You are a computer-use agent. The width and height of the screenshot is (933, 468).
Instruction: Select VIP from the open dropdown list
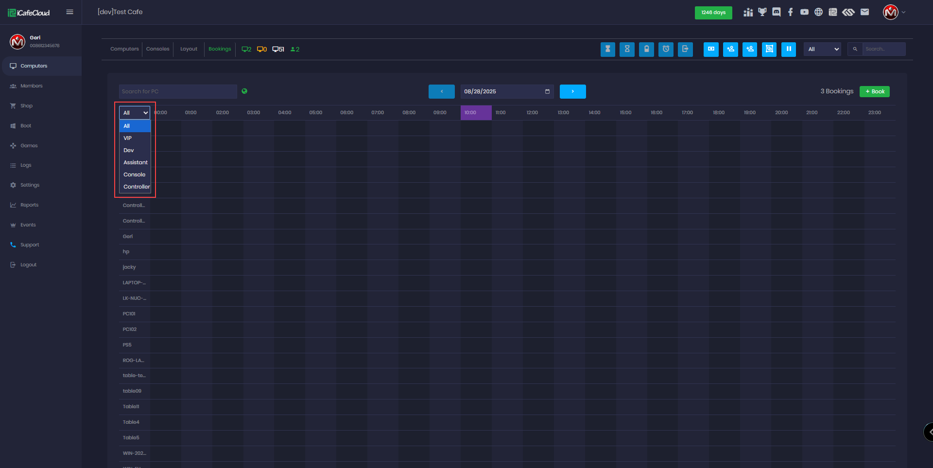[128, 138]
